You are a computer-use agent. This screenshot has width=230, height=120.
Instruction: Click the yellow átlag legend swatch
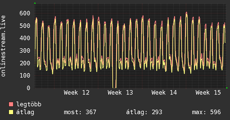coord(11,112)
